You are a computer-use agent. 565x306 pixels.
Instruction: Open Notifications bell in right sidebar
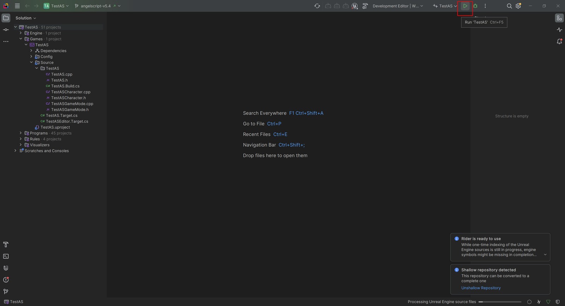(x=559, y=41)
